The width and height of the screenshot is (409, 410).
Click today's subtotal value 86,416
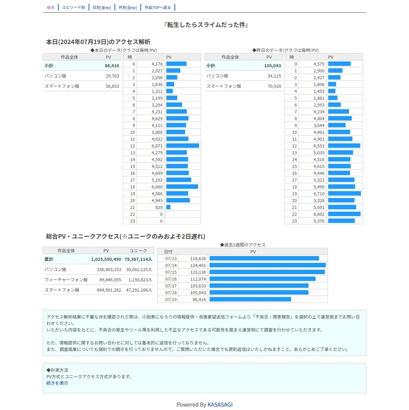pyautogui.click(x=112, y=66)
